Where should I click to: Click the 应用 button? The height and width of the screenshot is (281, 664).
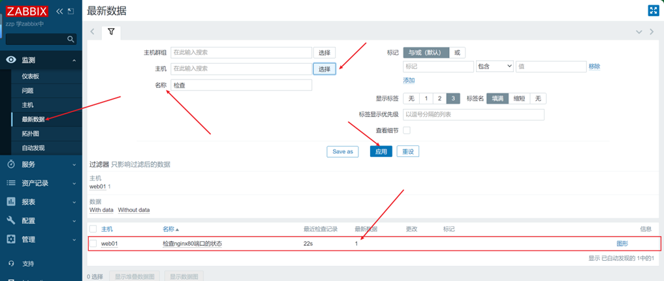coord(381,152)
